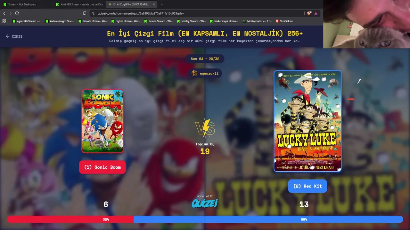Click the total vote count 19
This screenshot has width=410, height=230.
(x=205, y=151)
